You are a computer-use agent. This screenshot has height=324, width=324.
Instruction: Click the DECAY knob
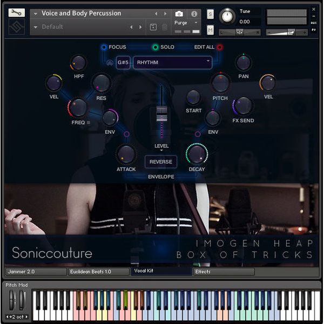[197, 154]
